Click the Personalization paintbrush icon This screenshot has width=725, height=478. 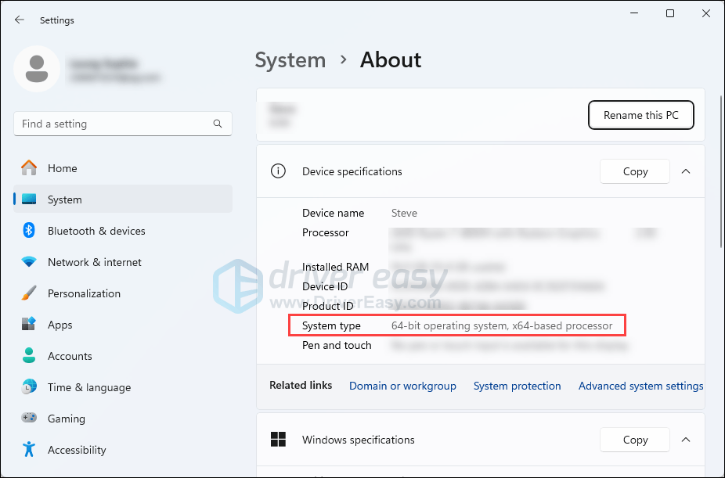29,293
